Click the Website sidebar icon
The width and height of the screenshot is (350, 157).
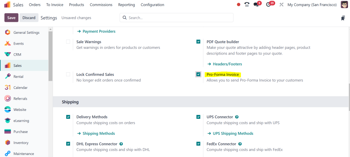(x=8, y=110)
